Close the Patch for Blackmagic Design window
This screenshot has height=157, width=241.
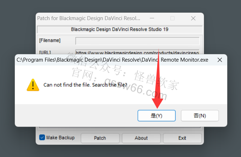(193, 18)
